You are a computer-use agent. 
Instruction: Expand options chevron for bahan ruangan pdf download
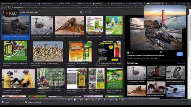point(44,102)
